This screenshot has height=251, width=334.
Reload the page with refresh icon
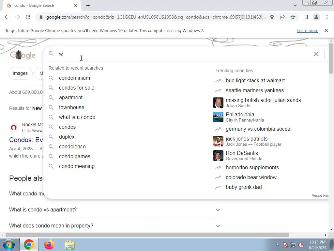[x=28, y=17]
